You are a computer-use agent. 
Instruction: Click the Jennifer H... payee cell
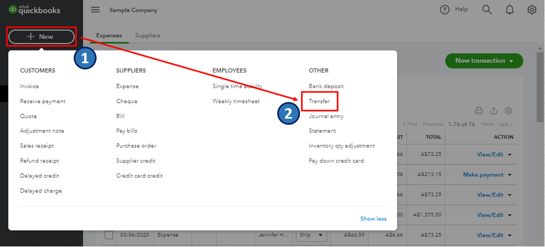click(x=273, y=235)
